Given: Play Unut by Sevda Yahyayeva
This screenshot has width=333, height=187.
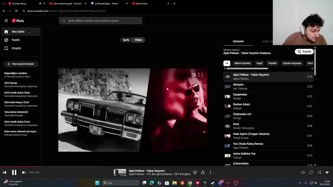Looking at the screenshot, I should [x=268, y=126].
